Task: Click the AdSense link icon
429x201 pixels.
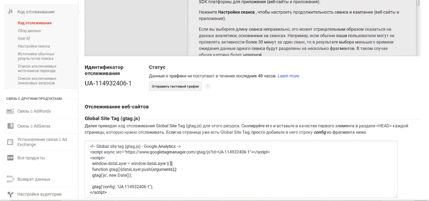Action: click(10, 126)
